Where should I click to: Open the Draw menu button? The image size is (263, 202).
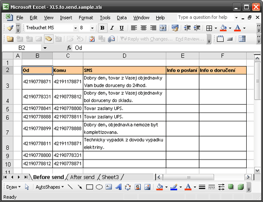click(x=13, y=187)
